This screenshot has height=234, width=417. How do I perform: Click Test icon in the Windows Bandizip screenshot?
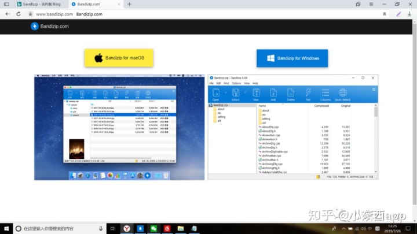308,95
